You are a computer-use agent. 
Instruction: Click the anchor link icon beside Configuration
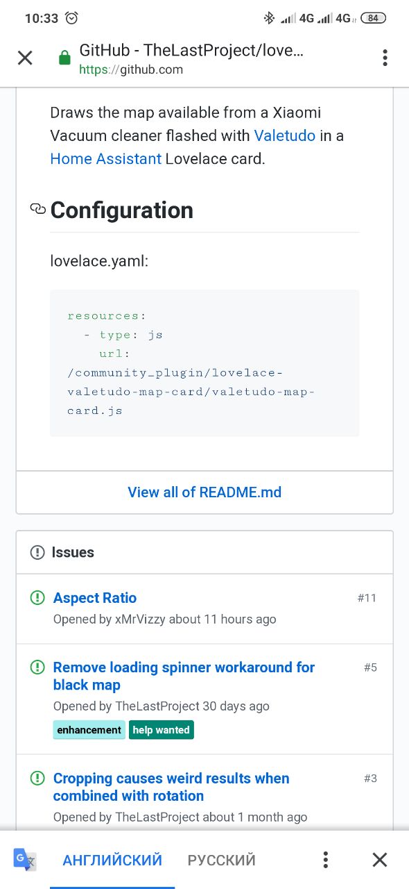(x=38, y=209)
